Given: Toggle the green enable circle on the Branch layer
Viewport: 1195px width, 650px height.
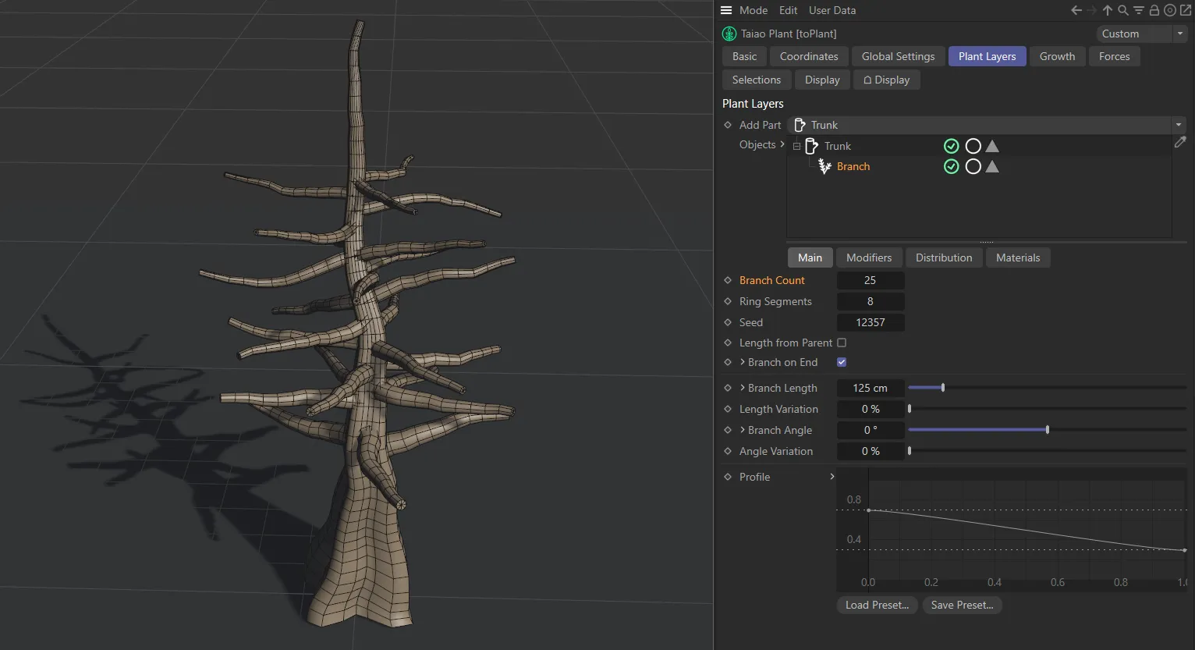Looking at the screenshot, I should coord(951,166).
